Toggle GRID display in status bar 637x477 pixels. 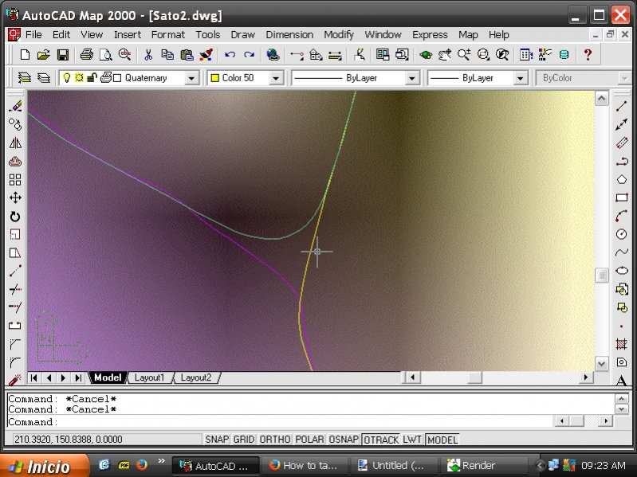(x=244, y=440)
